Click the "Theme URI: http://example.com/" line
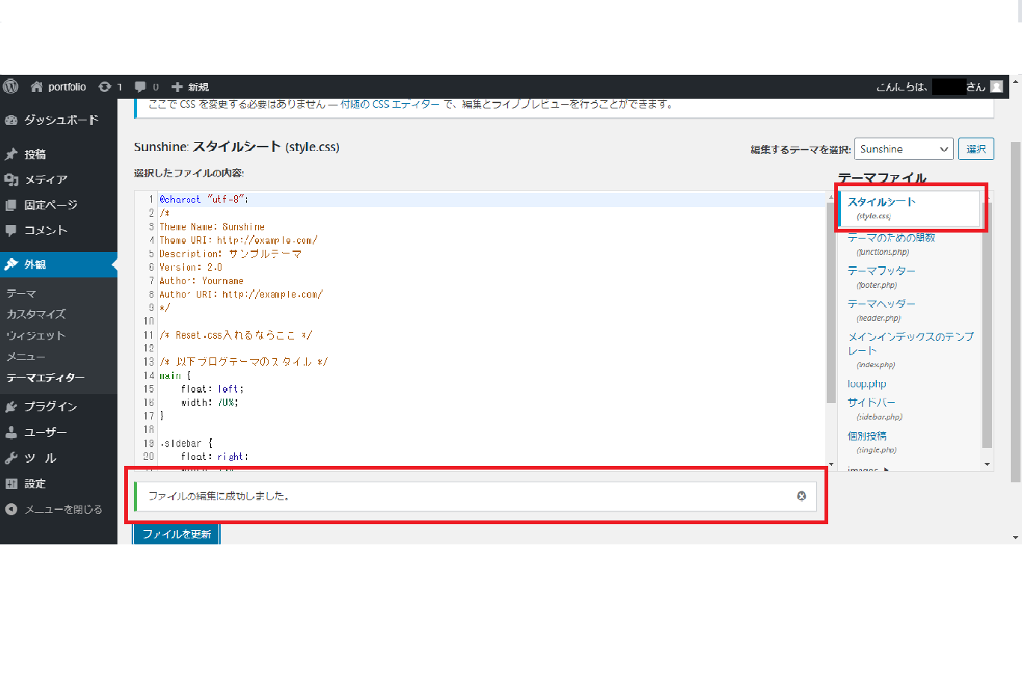 (239, 240)
